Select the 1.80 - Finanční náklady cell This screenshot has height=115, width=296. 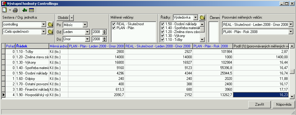coord(32,89)
